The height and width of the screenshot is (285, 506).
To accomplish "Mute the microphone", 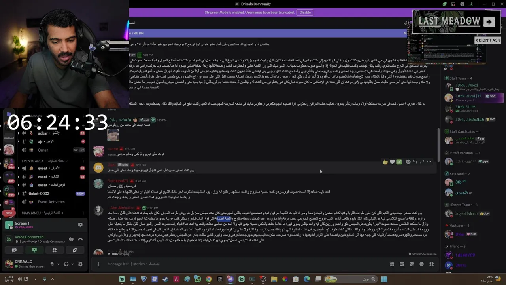I will pos(52,264).
